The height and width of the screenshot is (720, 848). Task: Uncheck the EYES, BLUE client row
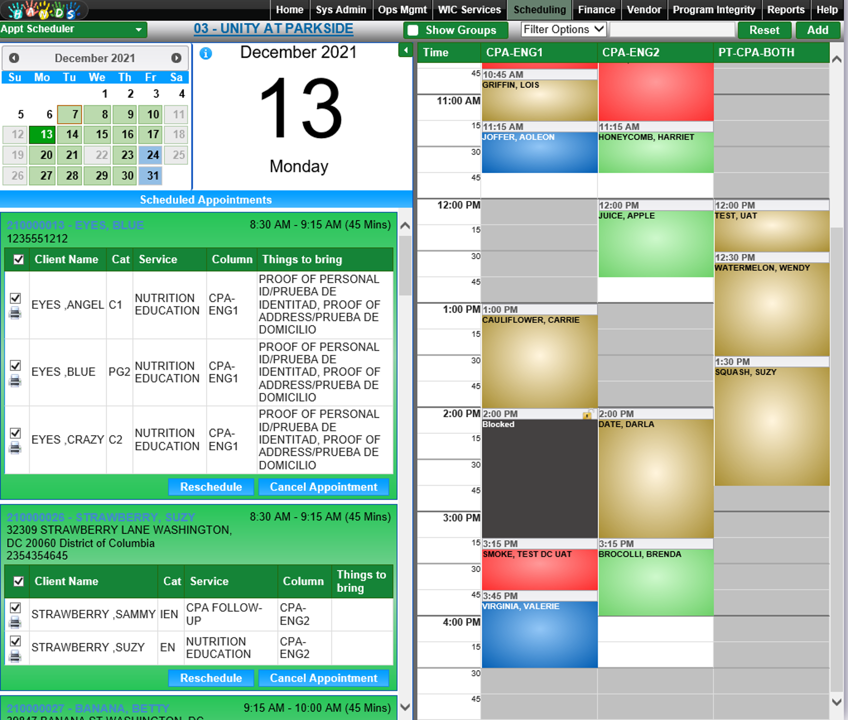coord(15,365)
